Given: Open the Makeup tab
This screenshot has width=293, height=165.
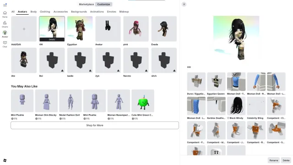Looking at the screenshot, I should [x=124, y=11].
